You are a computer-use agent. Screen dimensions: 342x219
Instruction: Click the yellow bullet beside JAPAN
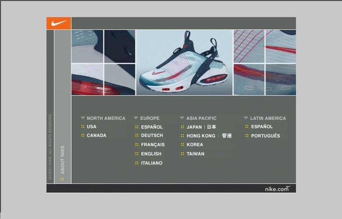tap(182, 127)
